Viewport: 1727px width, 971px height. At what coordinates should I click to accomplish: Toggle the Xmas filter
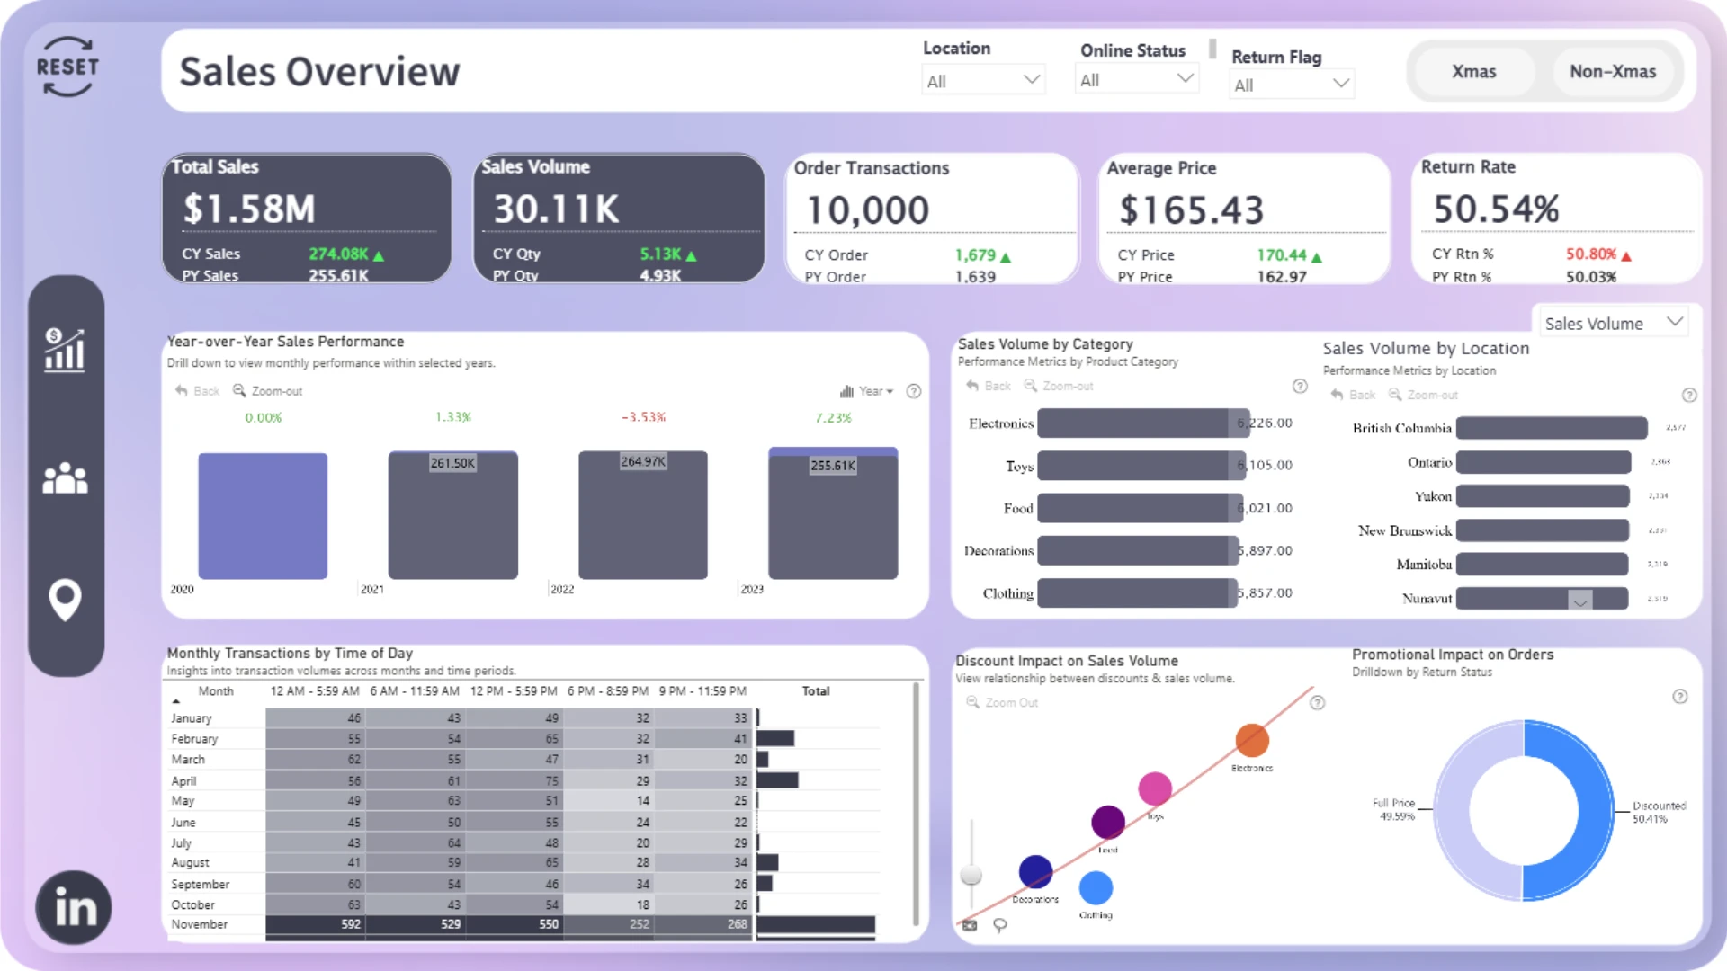click(1473, 72)
